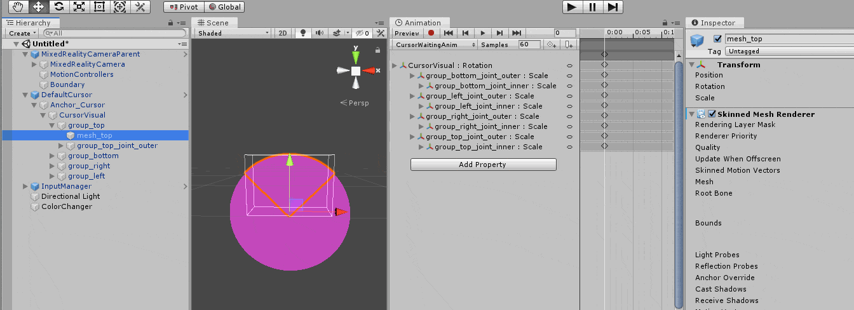
Task: Select Directional Light in Hierarchy
Action: coord(70,196)
